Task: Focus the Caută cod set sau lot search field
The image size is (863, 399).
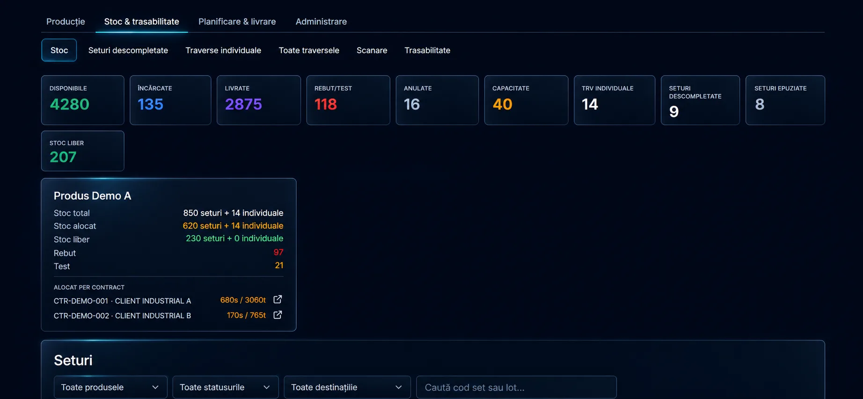Action: point(517,387)
